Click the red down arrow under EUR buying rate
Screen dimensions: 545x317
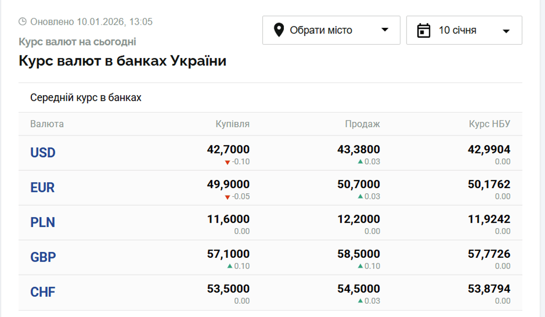pos(227,197)
